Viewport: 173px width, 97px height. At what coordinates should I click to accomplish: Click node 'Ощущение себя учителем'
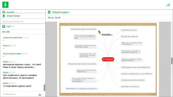(85, 46)
